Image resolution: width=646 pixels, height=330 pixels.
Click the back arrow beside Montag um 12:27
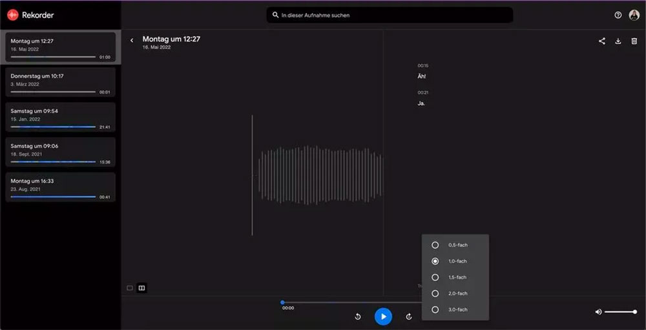pos(132,41)
